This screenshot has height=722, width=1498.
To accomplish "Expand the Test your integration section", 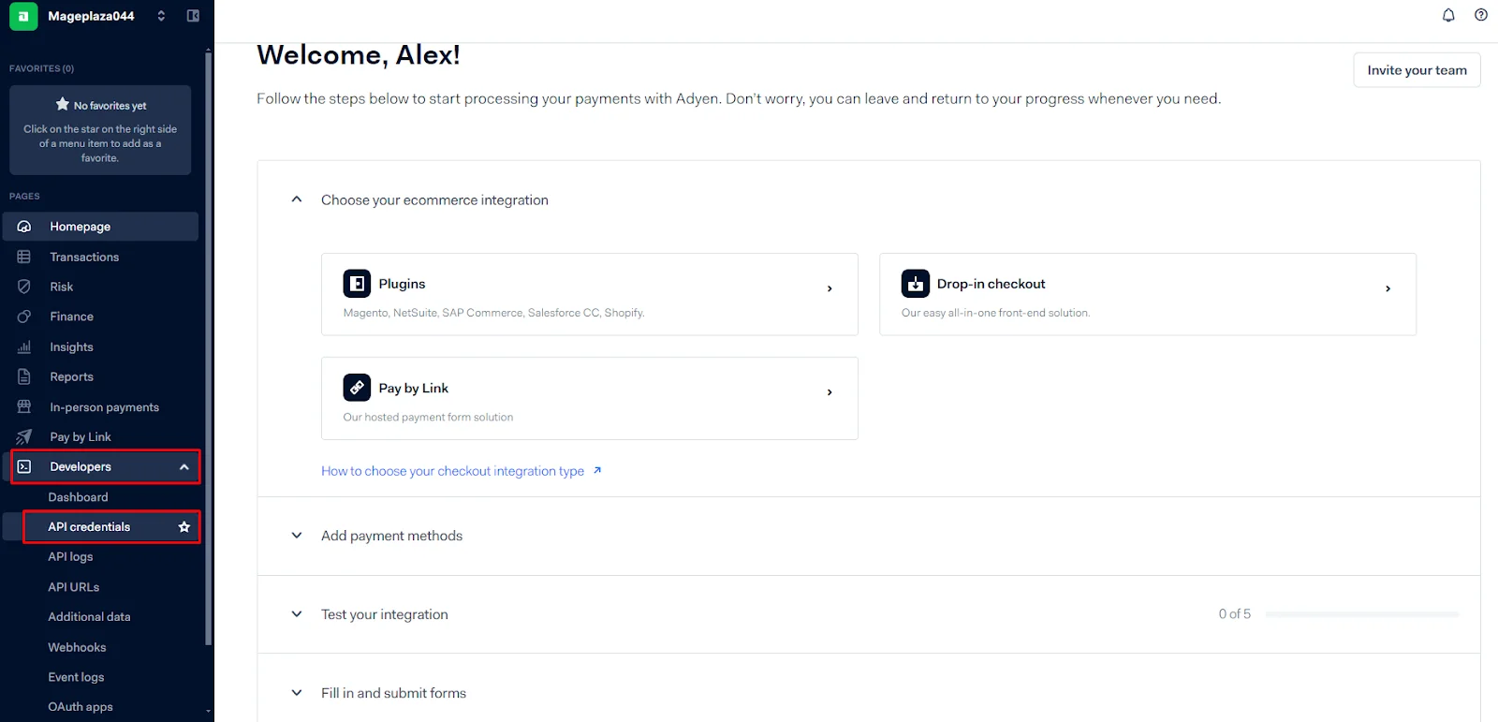I will [297, 614].
